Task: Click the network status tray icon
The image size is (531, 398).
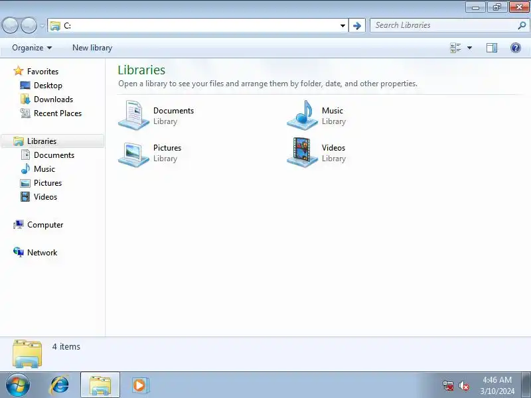Action: 448,385
